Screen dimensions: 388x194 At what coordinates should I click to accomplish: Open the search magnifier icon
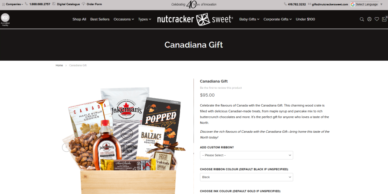pyautogui.click(x=362, y=19)
